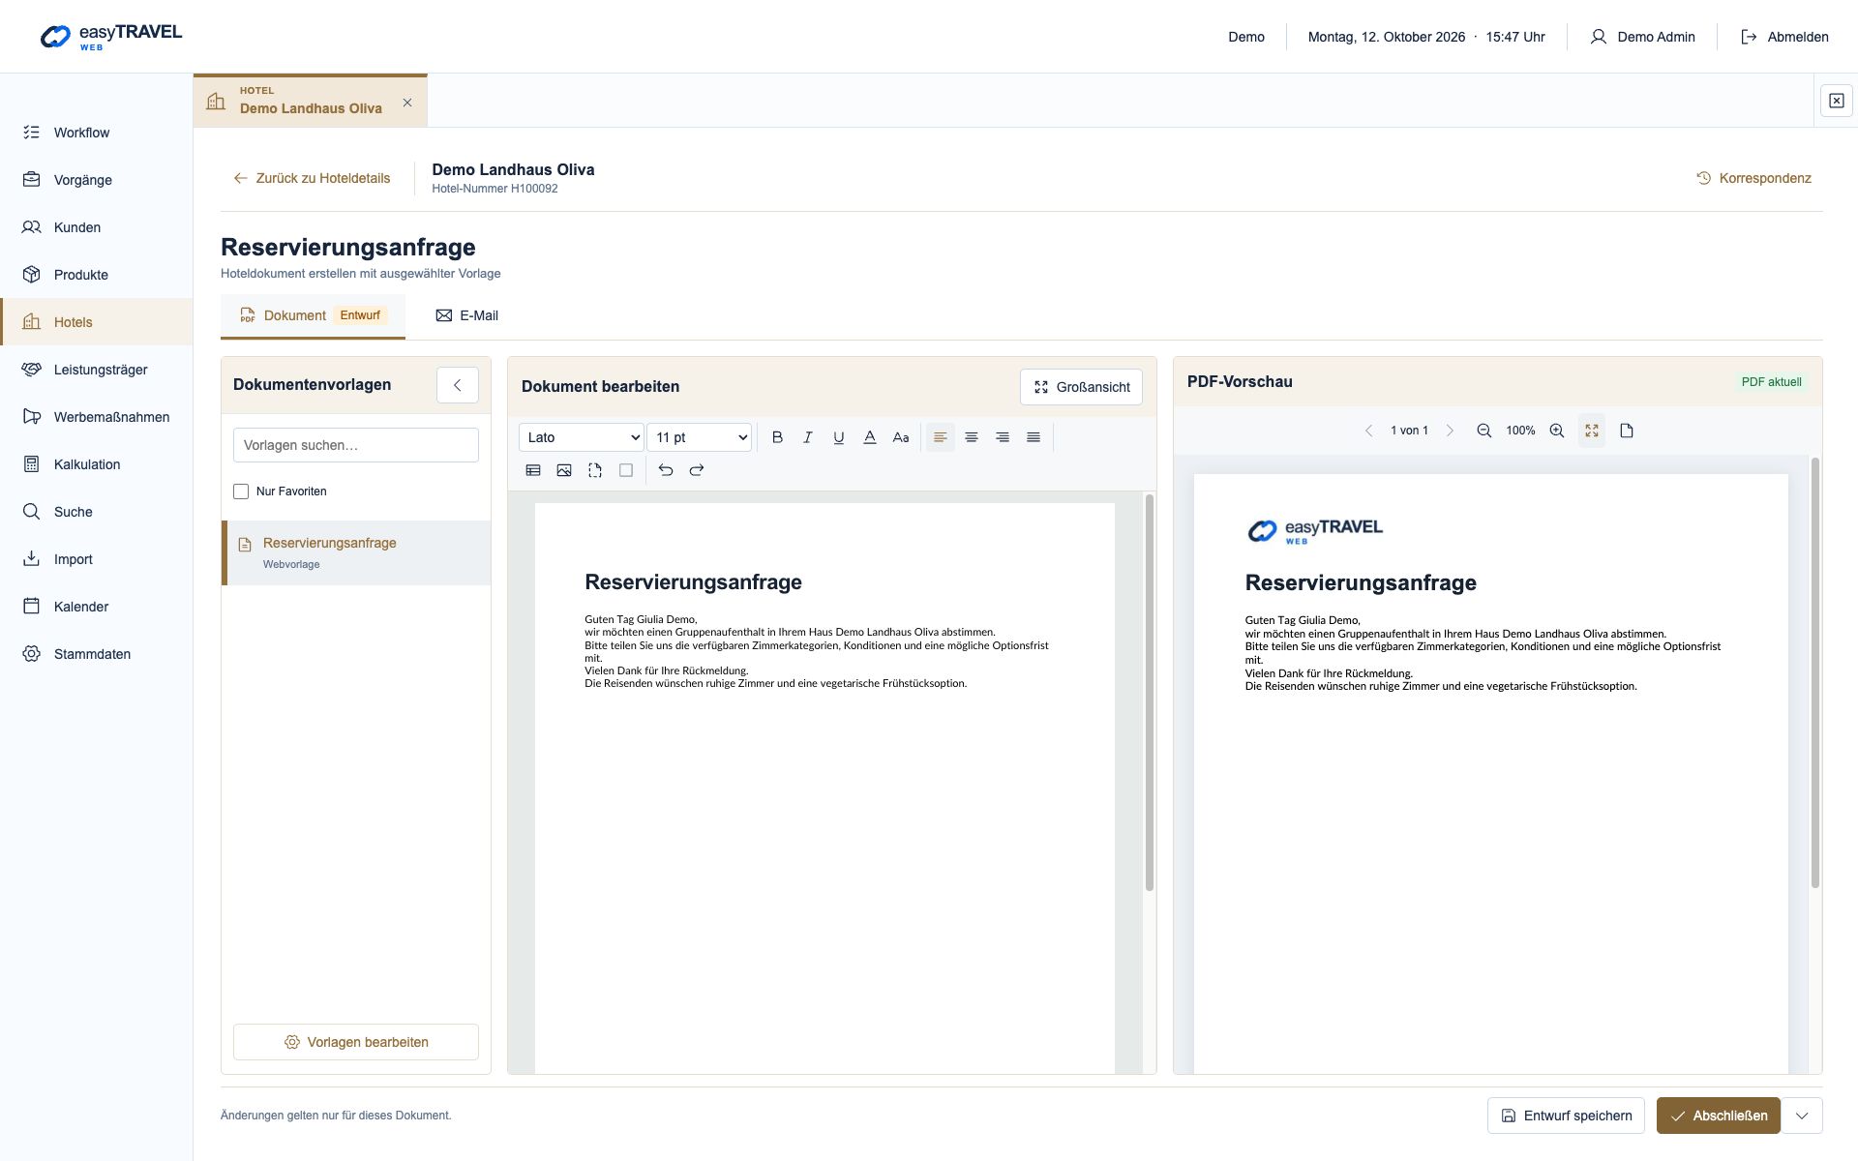Go to next PDF page
The width and height of the screenshot is (1858, 1161).
[1450, 431]
